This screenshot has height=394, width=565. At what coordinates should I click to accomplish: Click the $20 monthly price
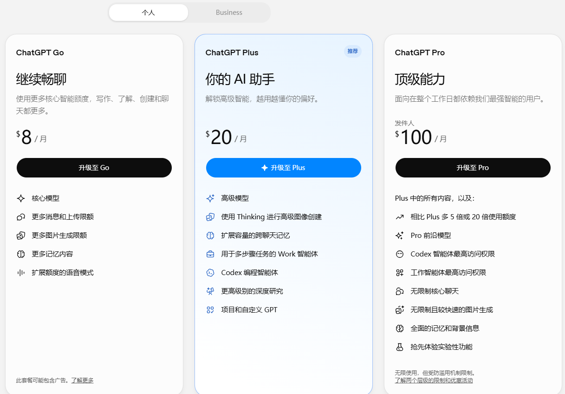(x=227, y=138)
